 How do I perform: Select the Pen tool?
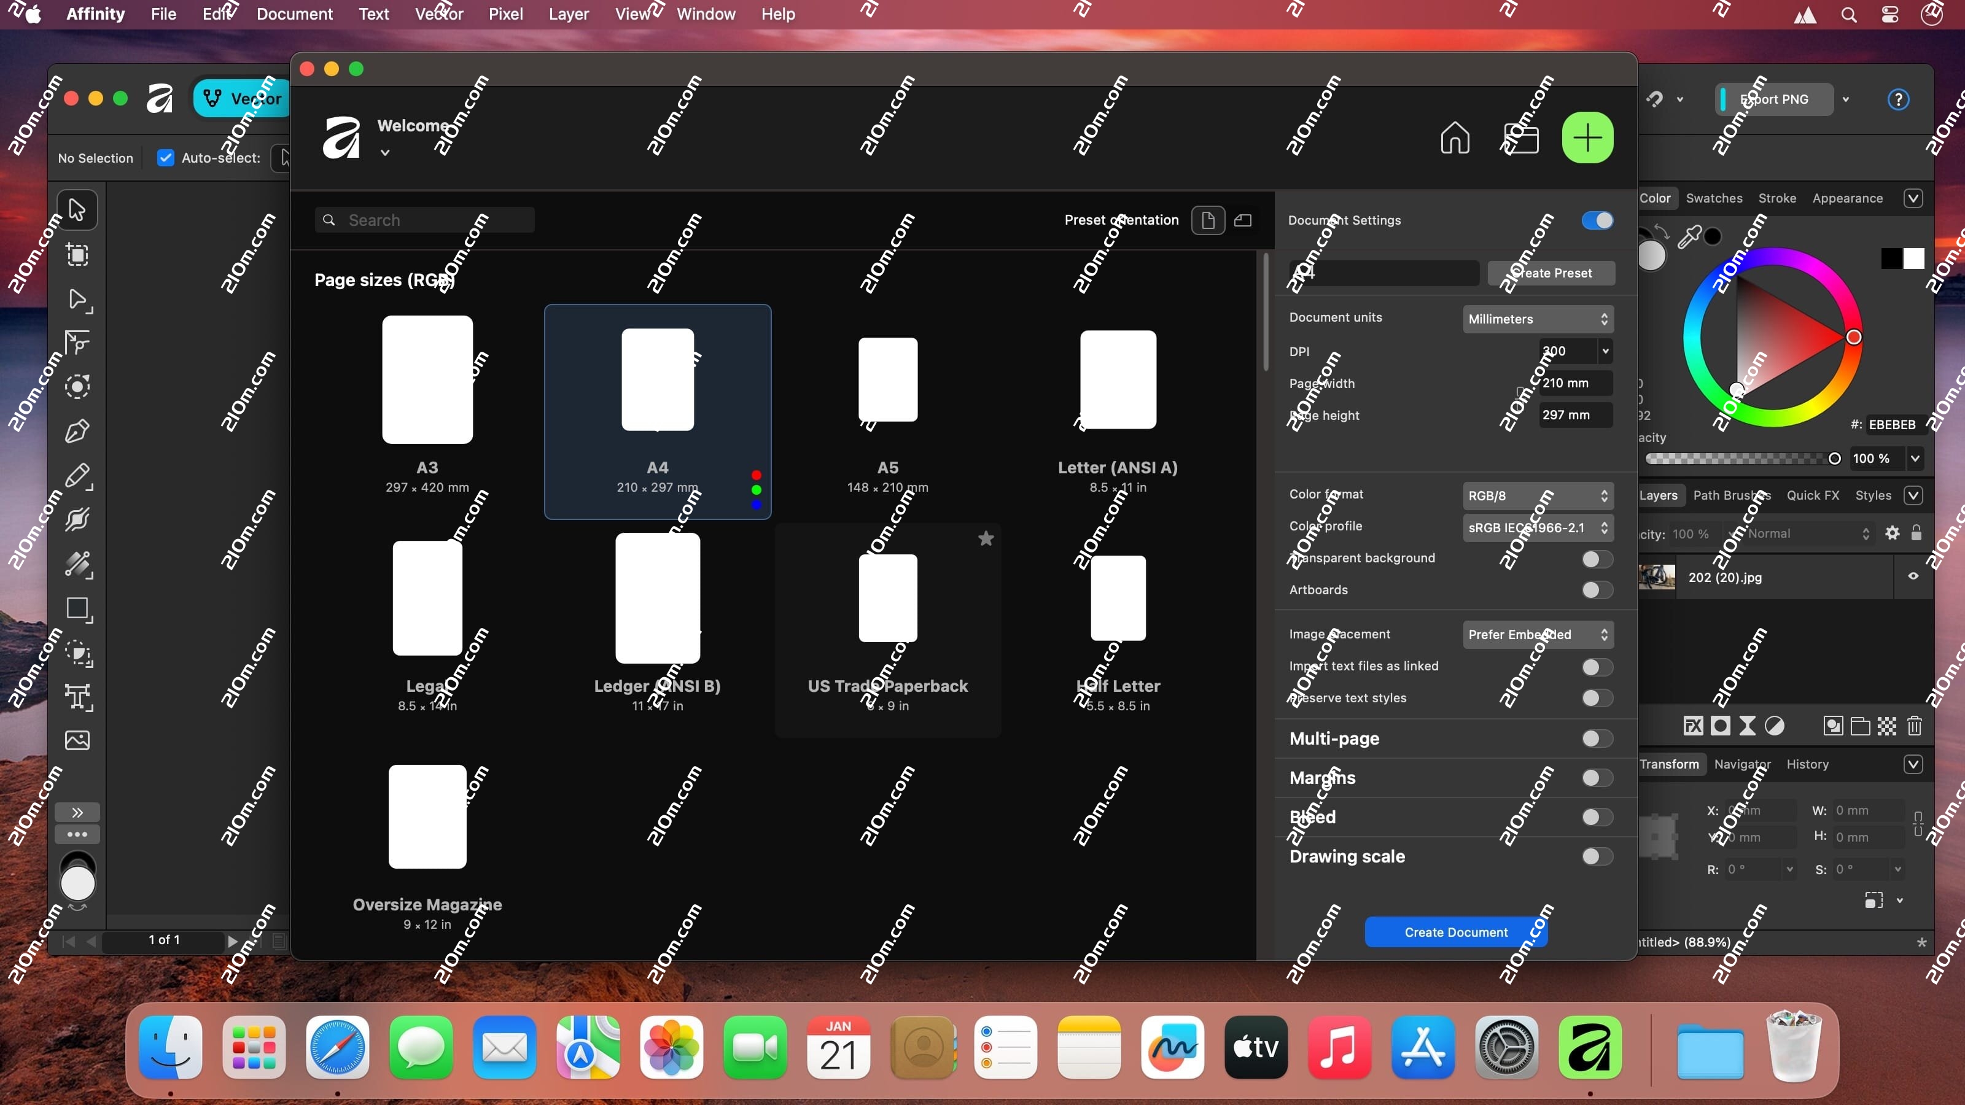77,432
